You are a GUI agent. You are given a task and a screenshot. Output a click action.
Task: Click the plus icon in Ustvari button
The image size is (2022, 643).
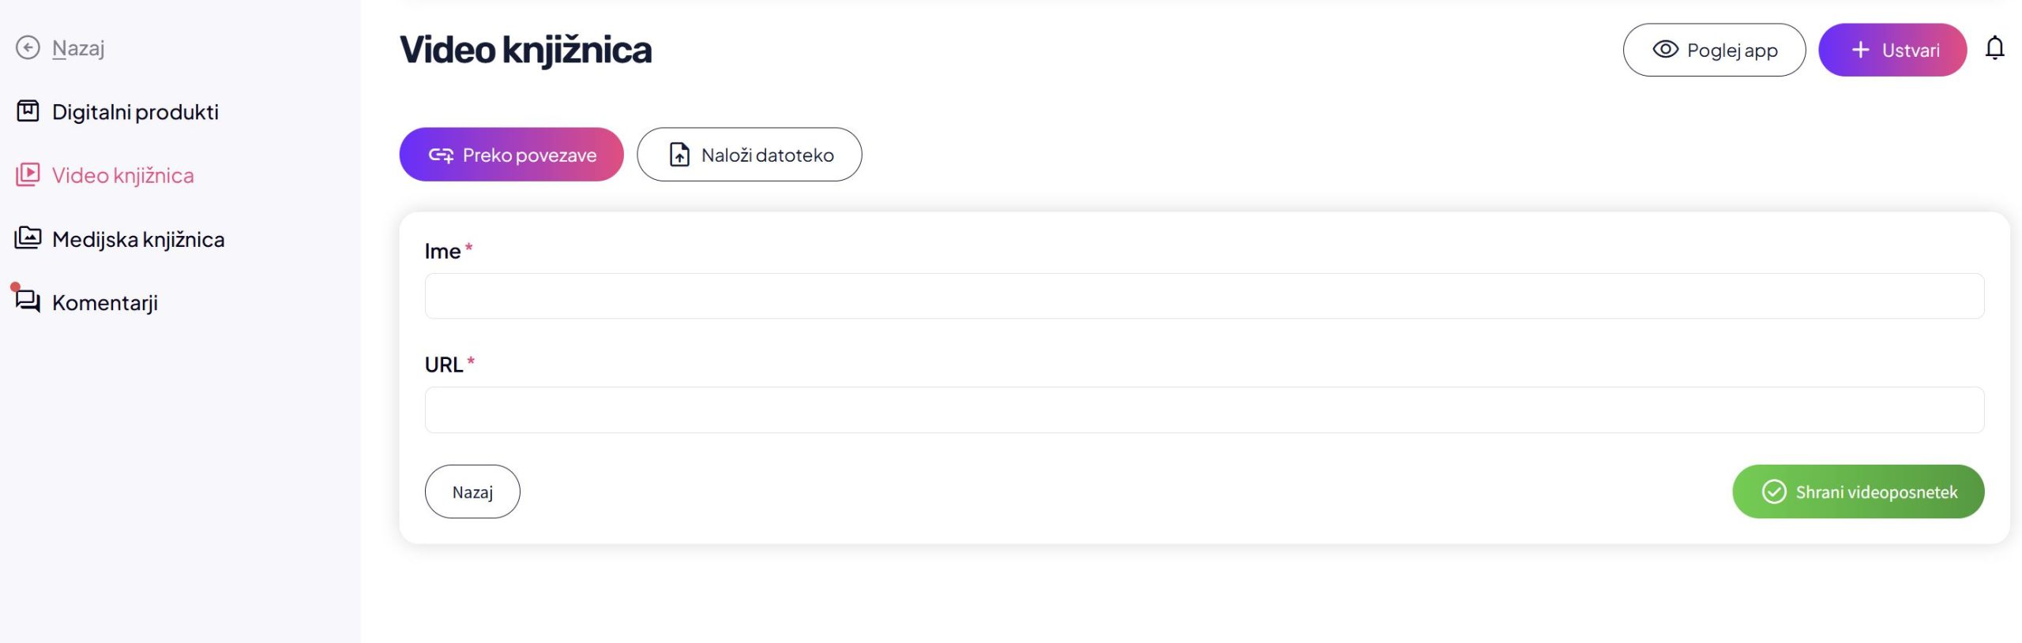pyautogui.click(x=1861, y=50)
